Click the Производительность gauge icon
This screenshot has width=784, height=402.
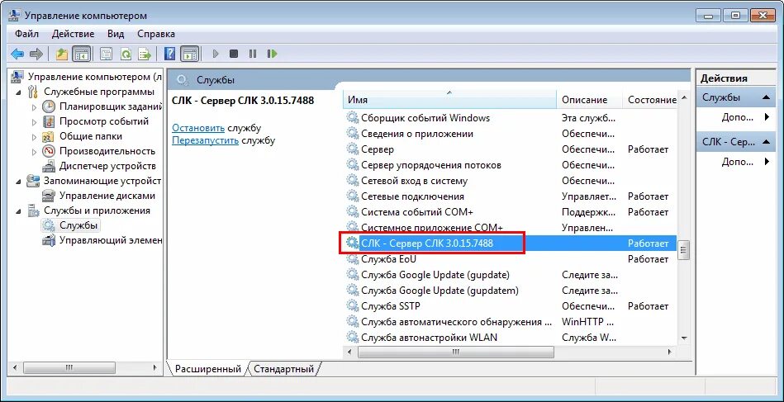(49, 151)
